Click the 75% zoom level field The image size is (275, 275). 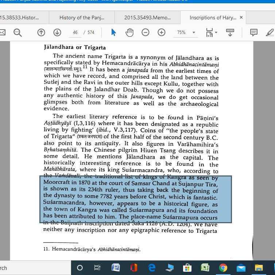pyautogui.click(x=181, y=32)
